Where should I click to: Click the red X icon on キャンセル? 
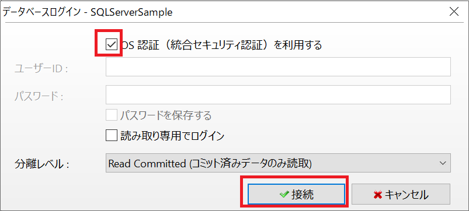pos(378,195)
